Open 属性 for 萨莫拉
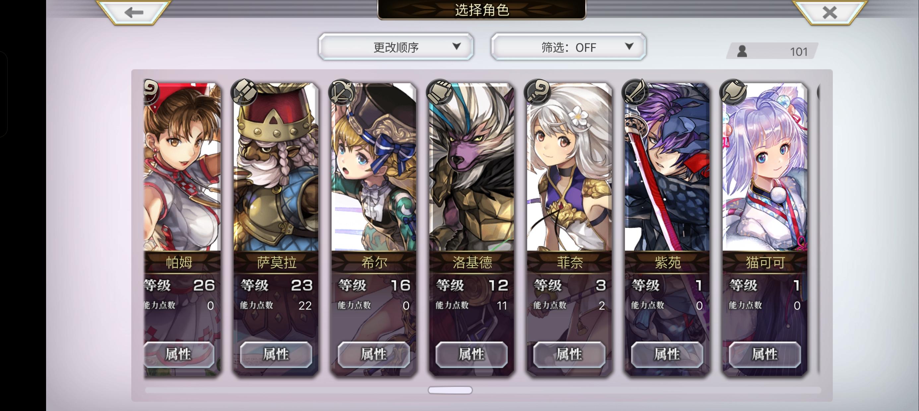Screen dimensions: 919x411 [276, 354]
